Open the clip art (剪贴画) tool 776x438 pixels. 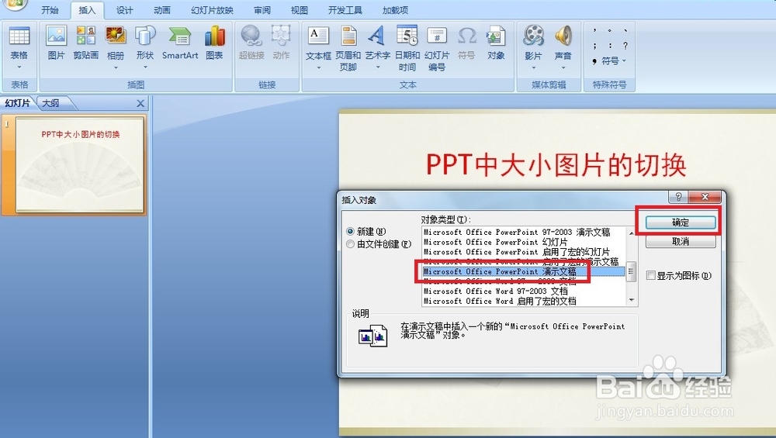tap(85, 43)
